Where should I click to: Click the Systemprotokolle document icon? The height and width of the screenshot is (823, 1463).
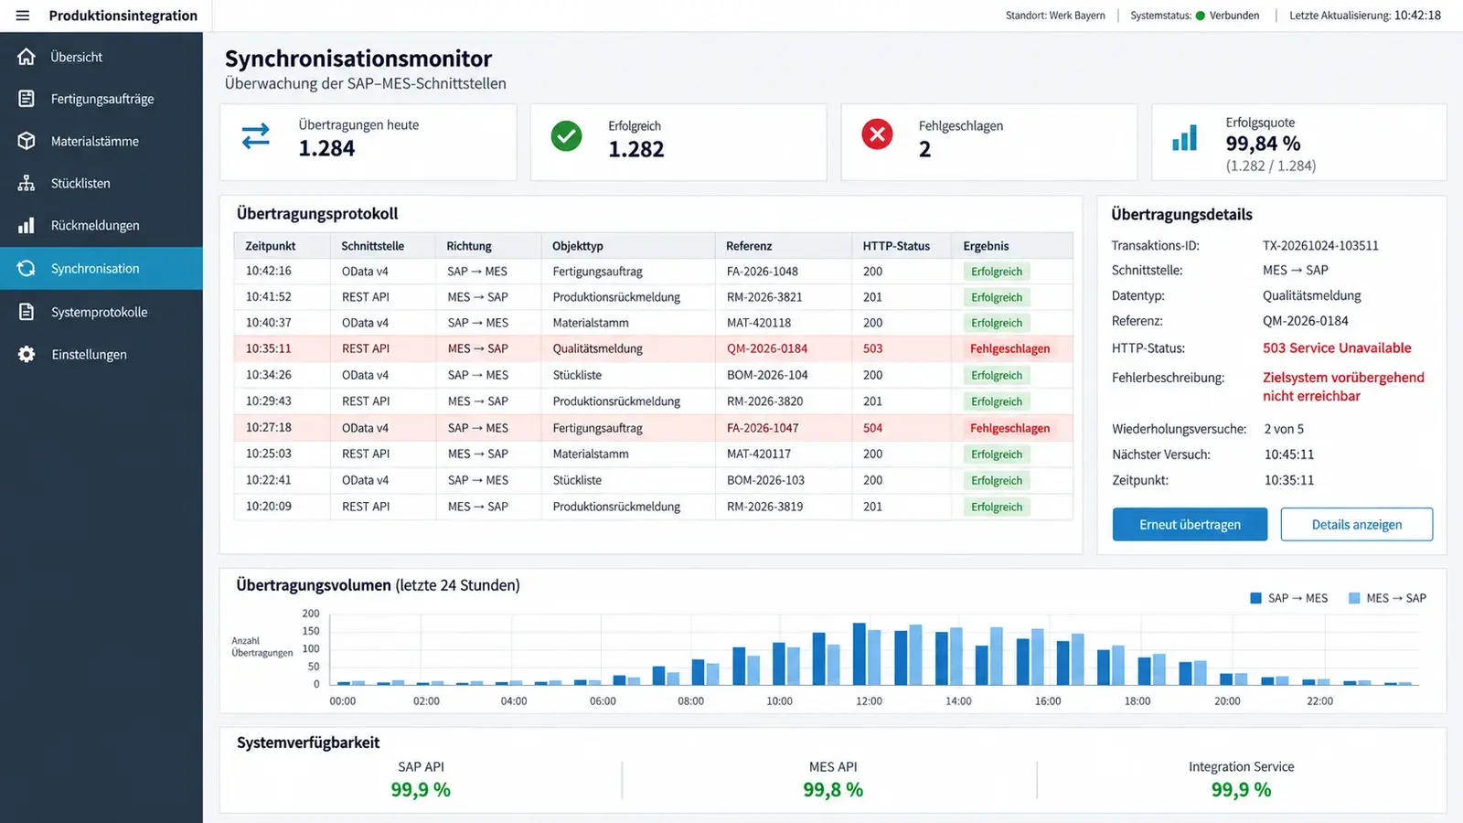click(27, 312)
